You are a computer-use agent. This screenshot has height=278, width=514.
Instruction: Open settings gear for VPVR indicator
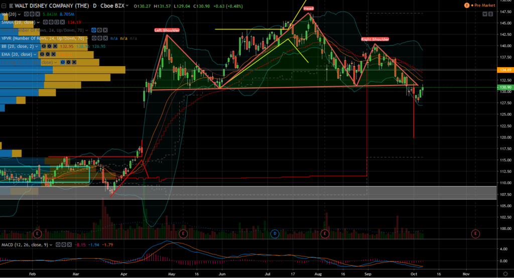click(100, 38)
